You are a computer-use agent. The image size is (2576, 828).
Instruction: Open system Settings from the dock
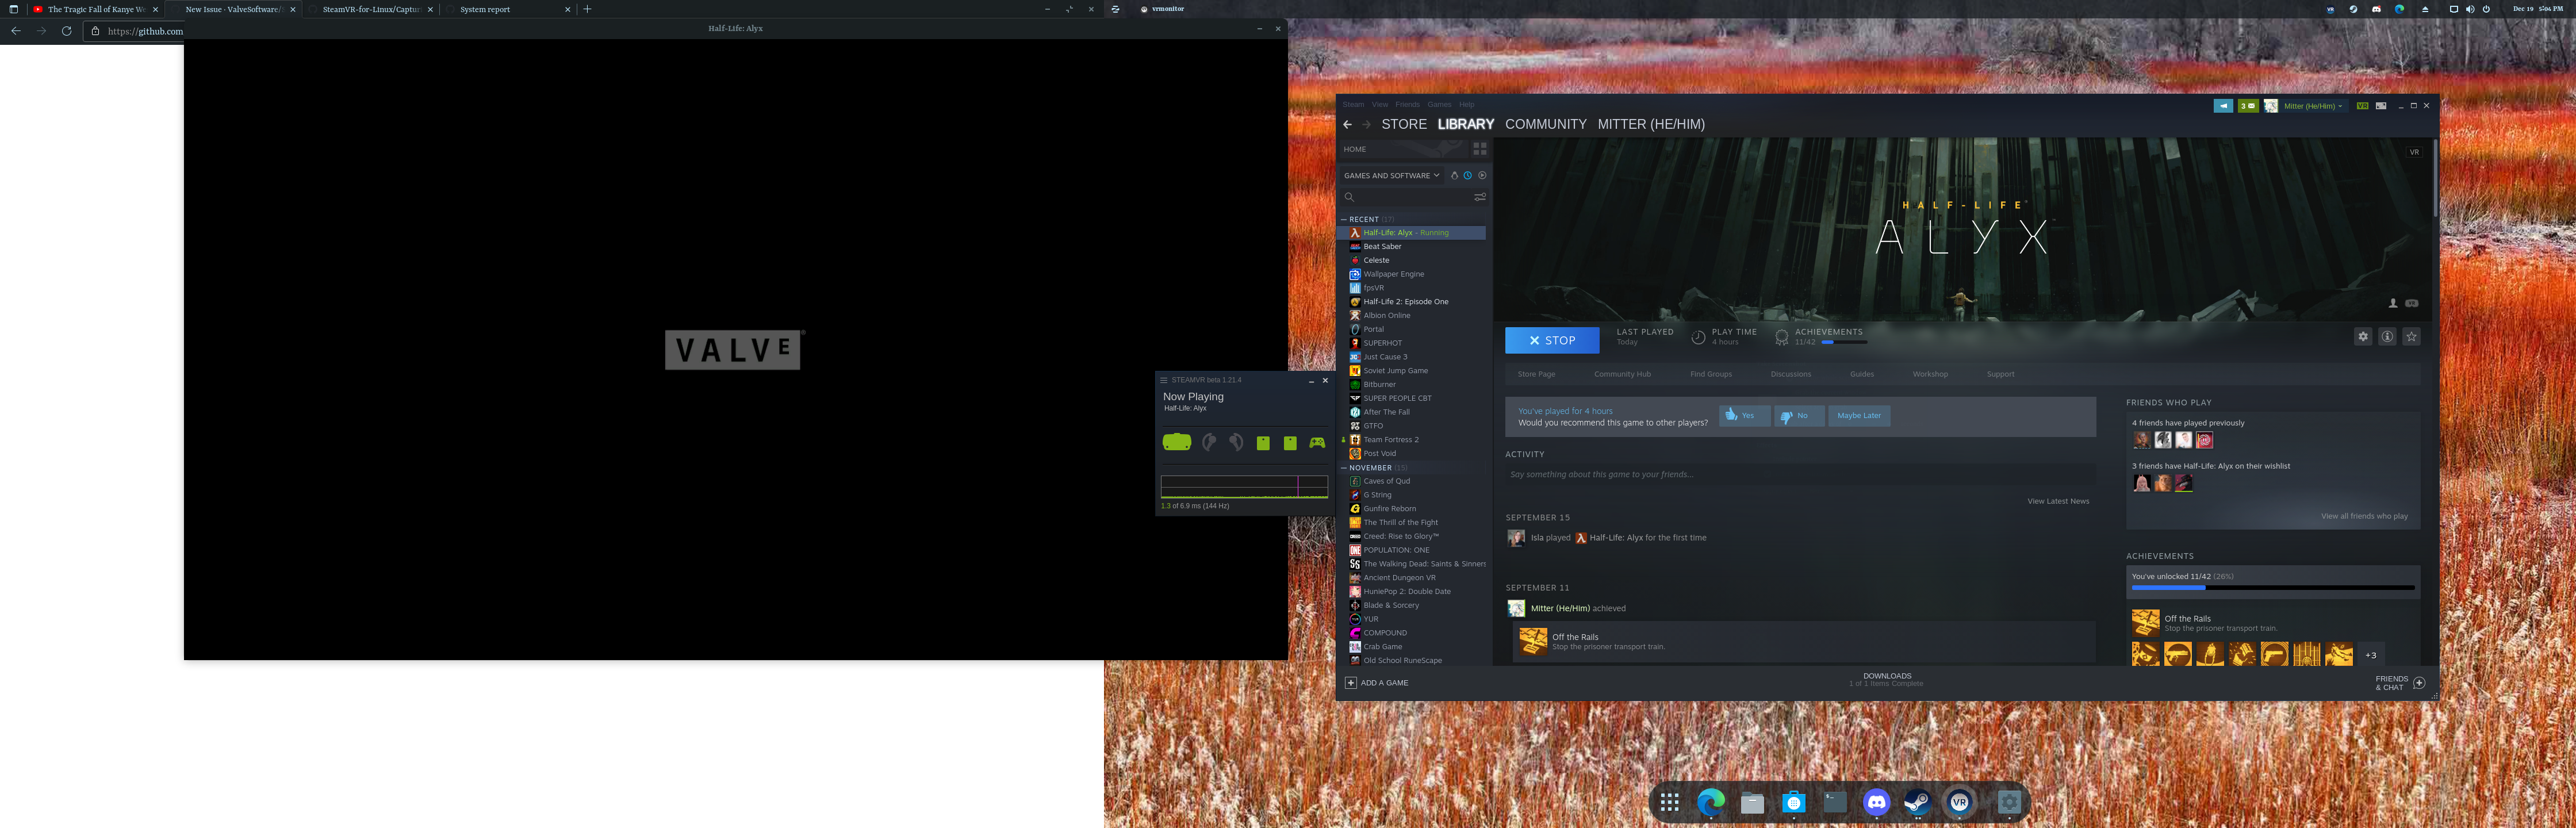pyautogui.click(x=2009, y=802)
